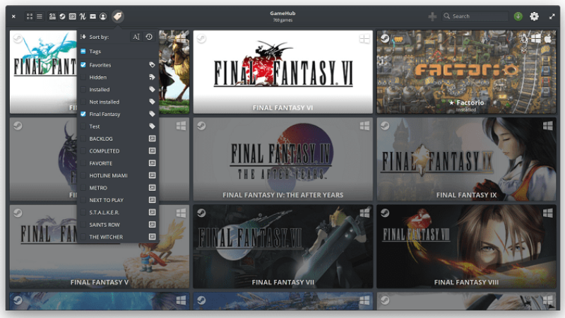
Task: Check the Test tag
Action: [x=83, y=126]
